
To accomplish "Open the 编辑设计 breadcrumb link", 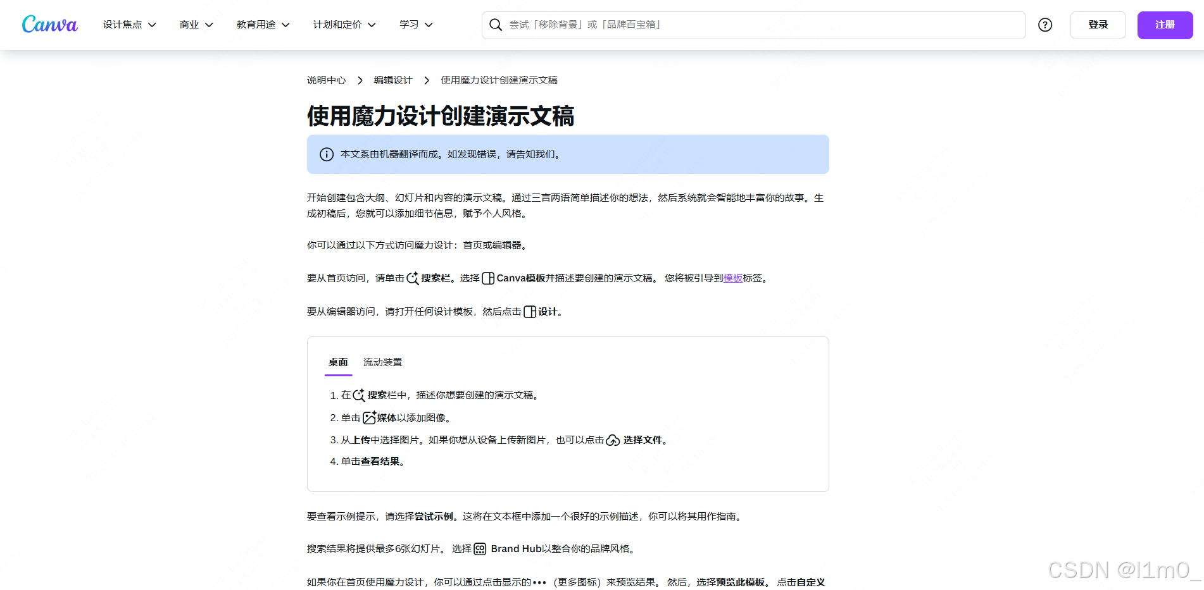I will point(393,80).
